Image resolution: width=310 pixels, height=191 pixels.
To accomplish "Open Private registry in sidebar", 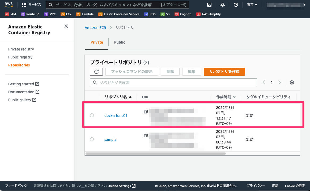I will (x=21, y=49).
